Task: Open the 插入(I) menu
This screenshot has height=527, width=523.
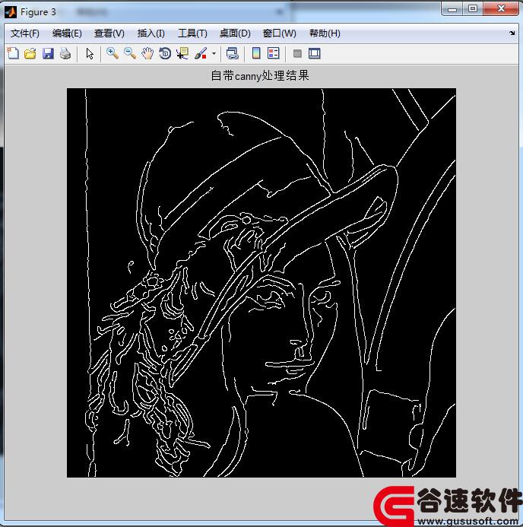Action: (151, 33)
